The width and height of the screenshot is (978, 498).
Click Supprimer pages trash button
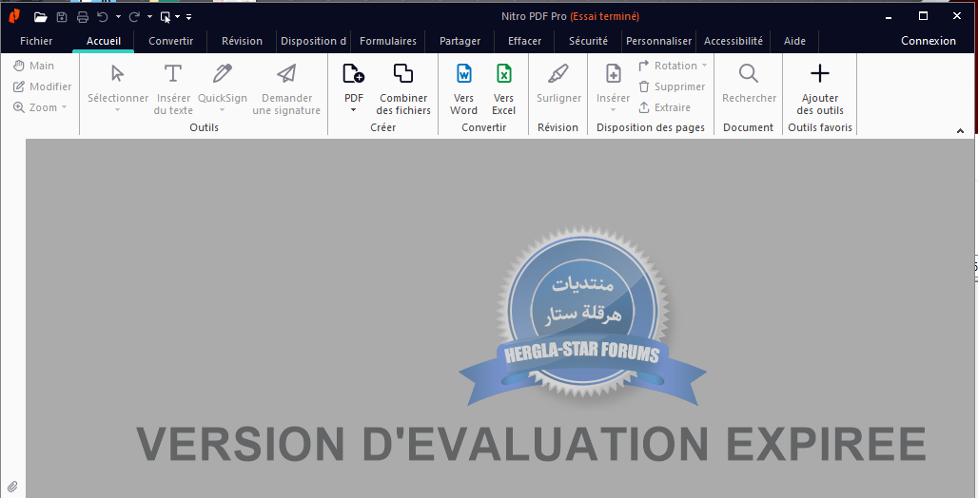point(672,86)
